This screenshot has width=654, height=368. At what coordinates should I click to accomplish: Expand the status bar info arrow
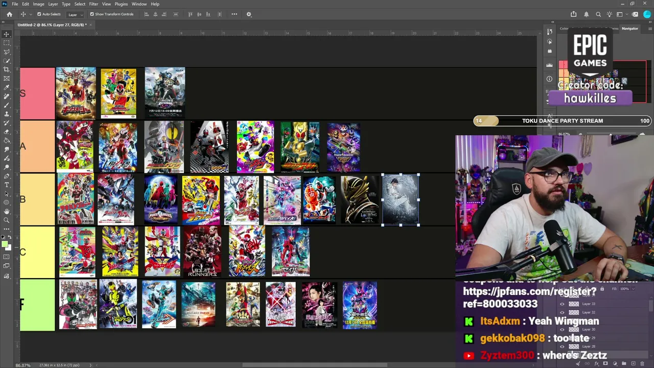point(91,365)
